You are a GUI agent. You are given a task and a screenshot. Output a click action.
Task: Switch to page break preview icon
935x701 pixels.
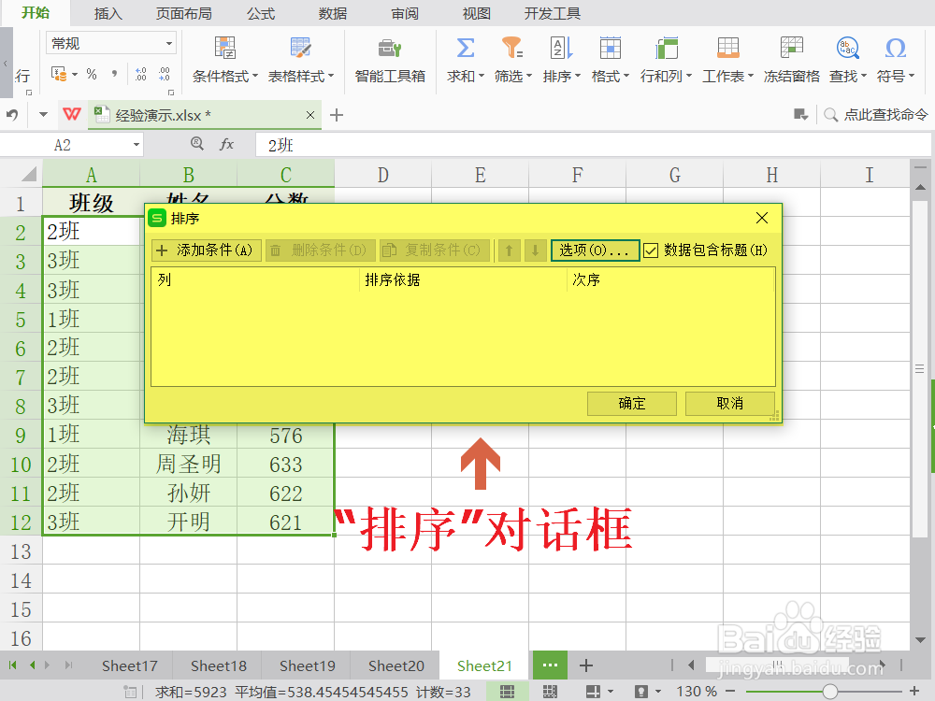(550, 692)
